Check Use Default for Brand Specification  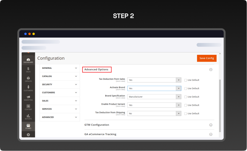(186, 97)
